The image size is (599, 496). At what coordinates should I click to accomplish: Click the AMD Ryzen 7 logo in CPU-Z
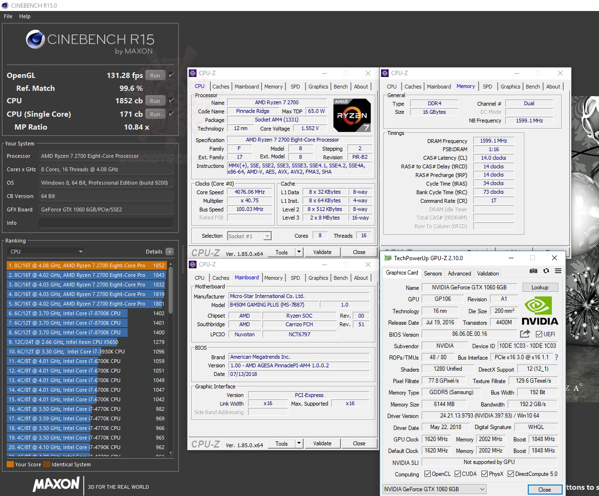(x=352, y=115)
